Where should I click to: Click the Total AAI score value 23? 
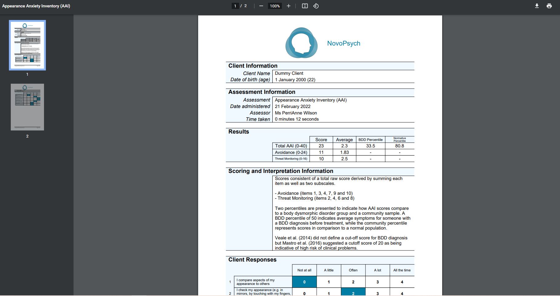click(x=321, y=146)
